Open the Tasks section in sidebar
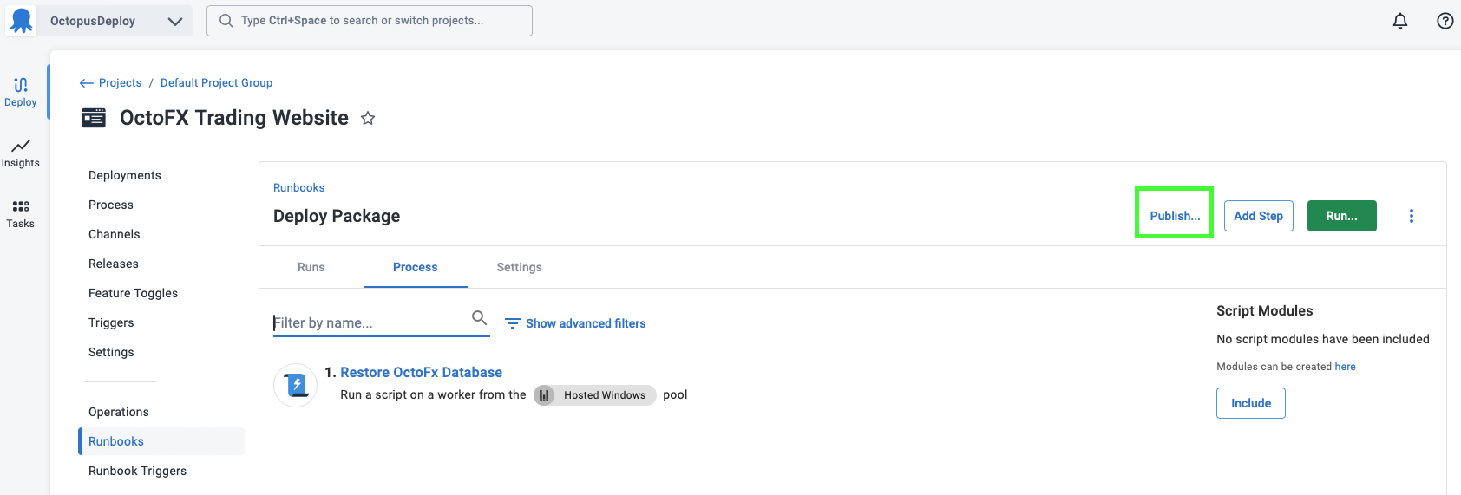Viewport: 1461px width, 495px height. [21, 214]
